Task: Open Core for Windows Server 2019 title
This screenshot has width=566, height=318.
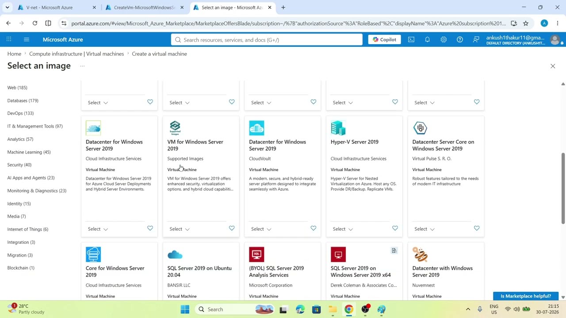Action: pos(115,271)
